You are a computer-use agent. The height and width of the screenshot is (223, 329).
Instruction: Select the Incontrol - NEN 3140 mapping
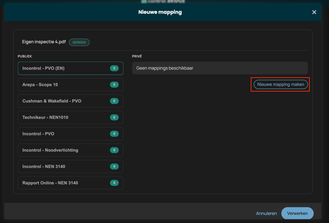pyautogui.click(x=64, y=167)
